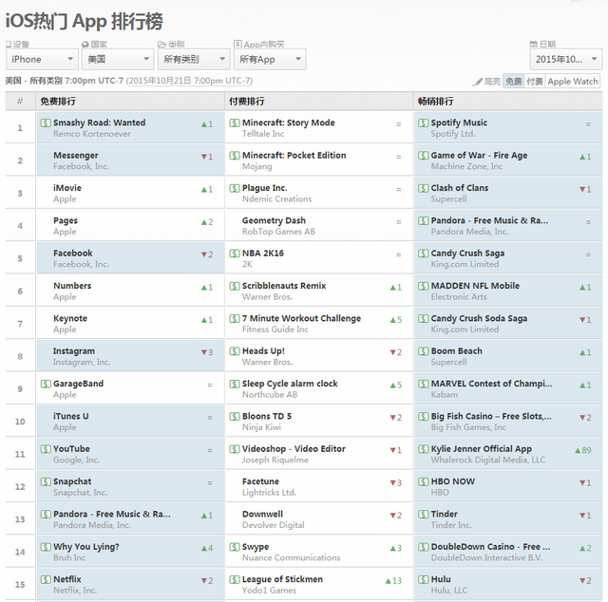Viewport: 608px width, 602px height.
Task: Open the Messenger app link
Action: [x=76, y=156]
